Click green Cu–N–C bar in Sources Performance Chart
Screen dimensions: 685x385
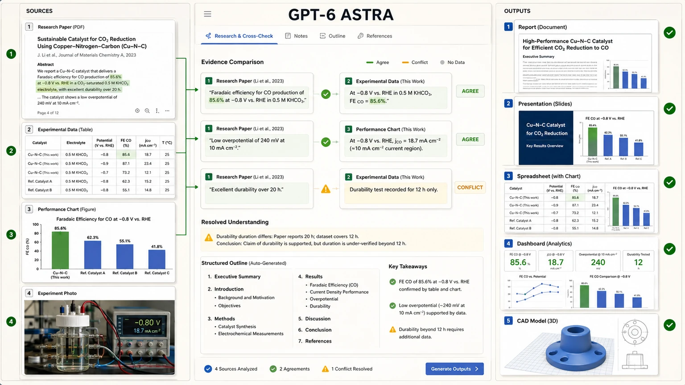(60, 250)
